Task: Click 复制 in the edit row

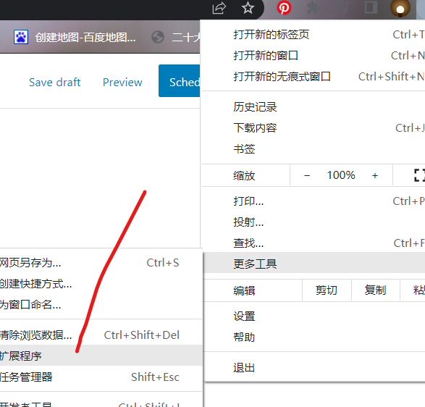Action: 375,290
